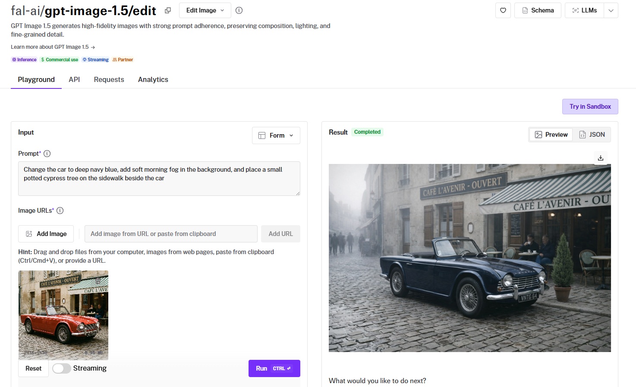Open the Schema page
This screenshot has width=636, height=387.
[538, 10]
